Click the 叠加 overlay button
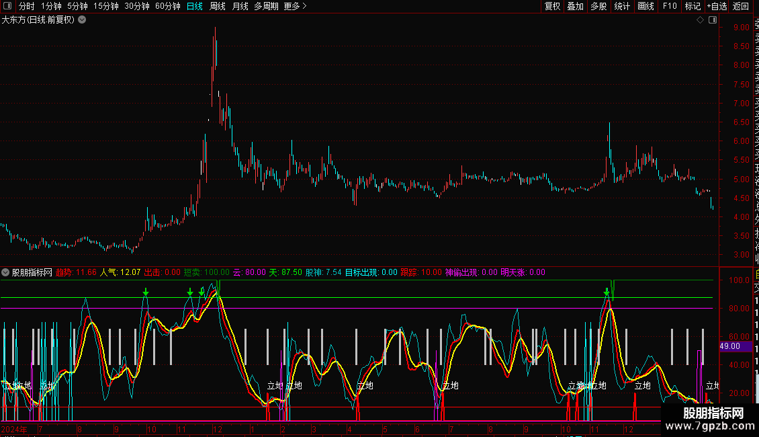 coord(575,6)
